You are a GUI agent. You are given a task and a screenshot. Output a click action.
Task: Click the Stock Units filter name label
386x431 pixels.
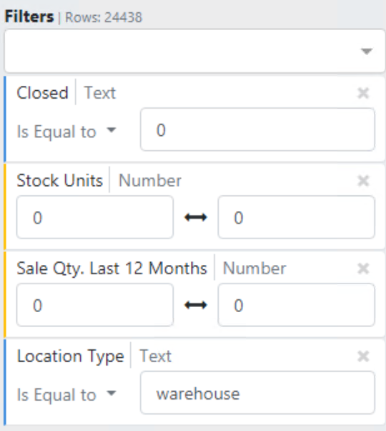pyautogui.click(x=60, y=180)
